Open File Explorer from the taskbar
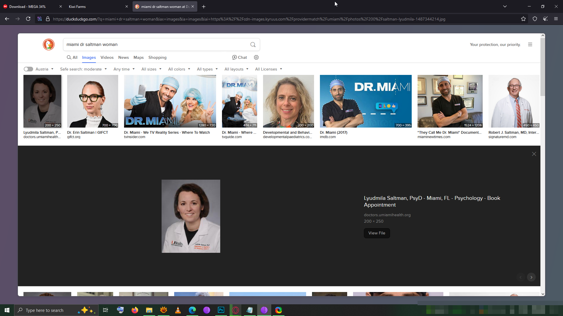 pos(149,310)
